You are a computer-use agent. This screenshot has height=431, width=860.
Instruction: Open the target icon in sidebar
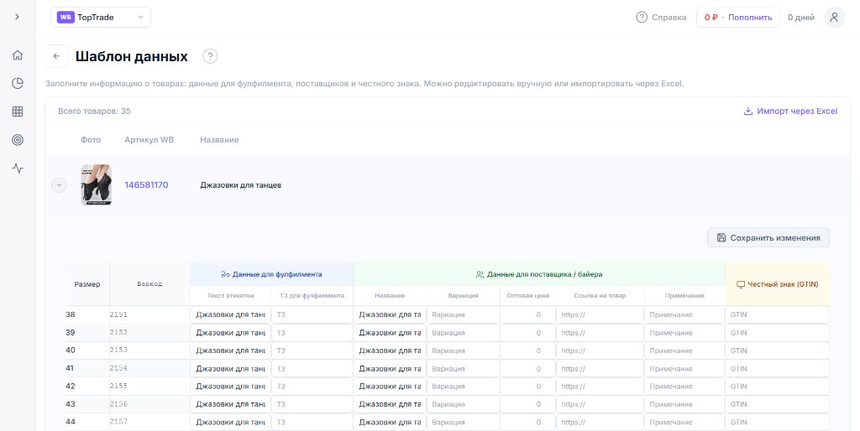[x=18, y=140]
